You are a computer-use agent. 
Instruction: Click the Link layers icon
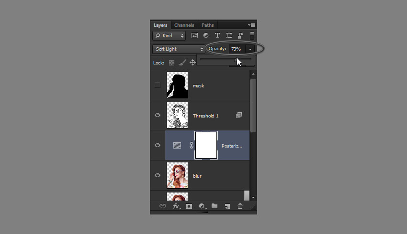[163, 206]
